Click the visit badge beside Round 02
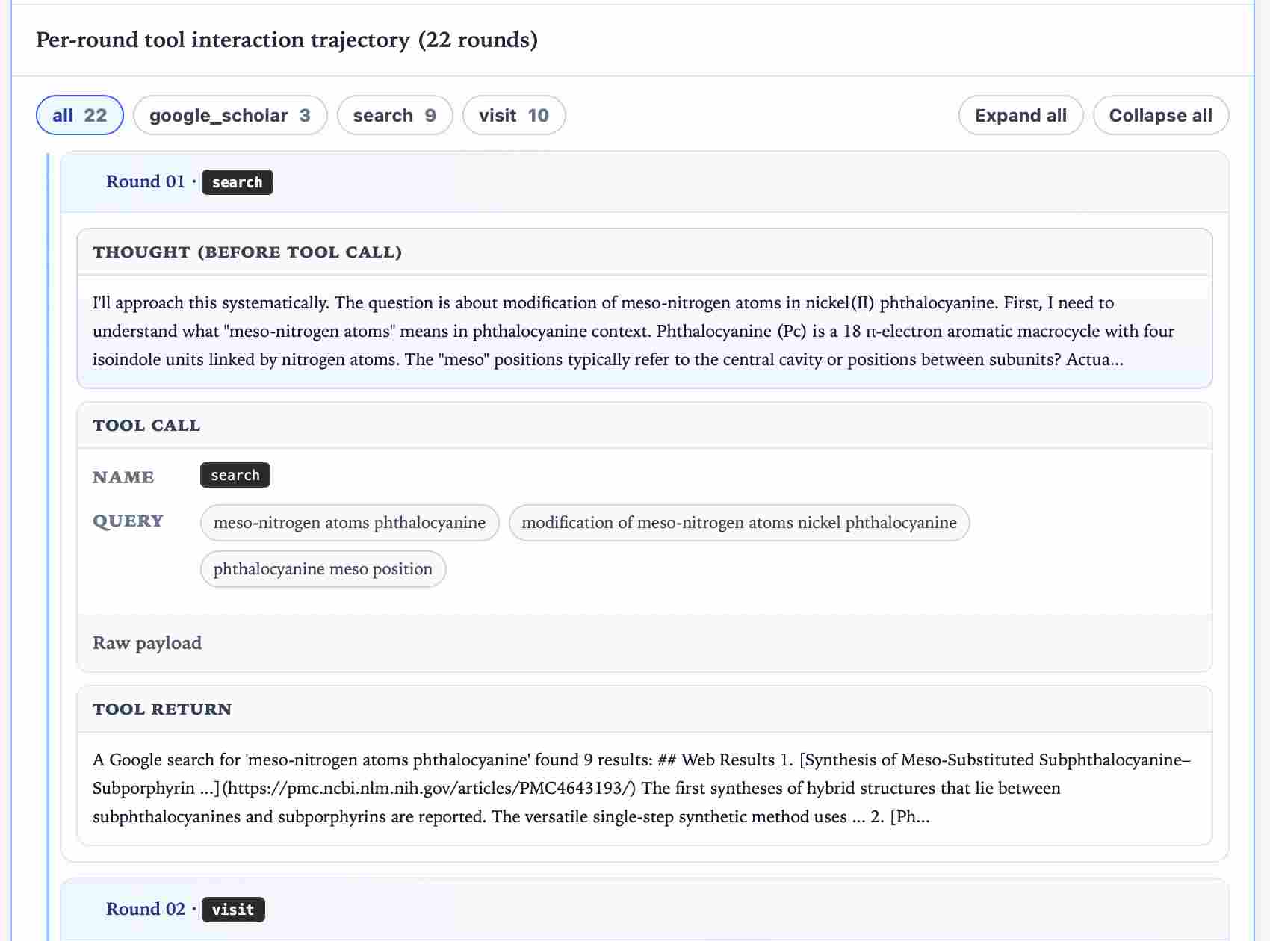 pos(232,910)
